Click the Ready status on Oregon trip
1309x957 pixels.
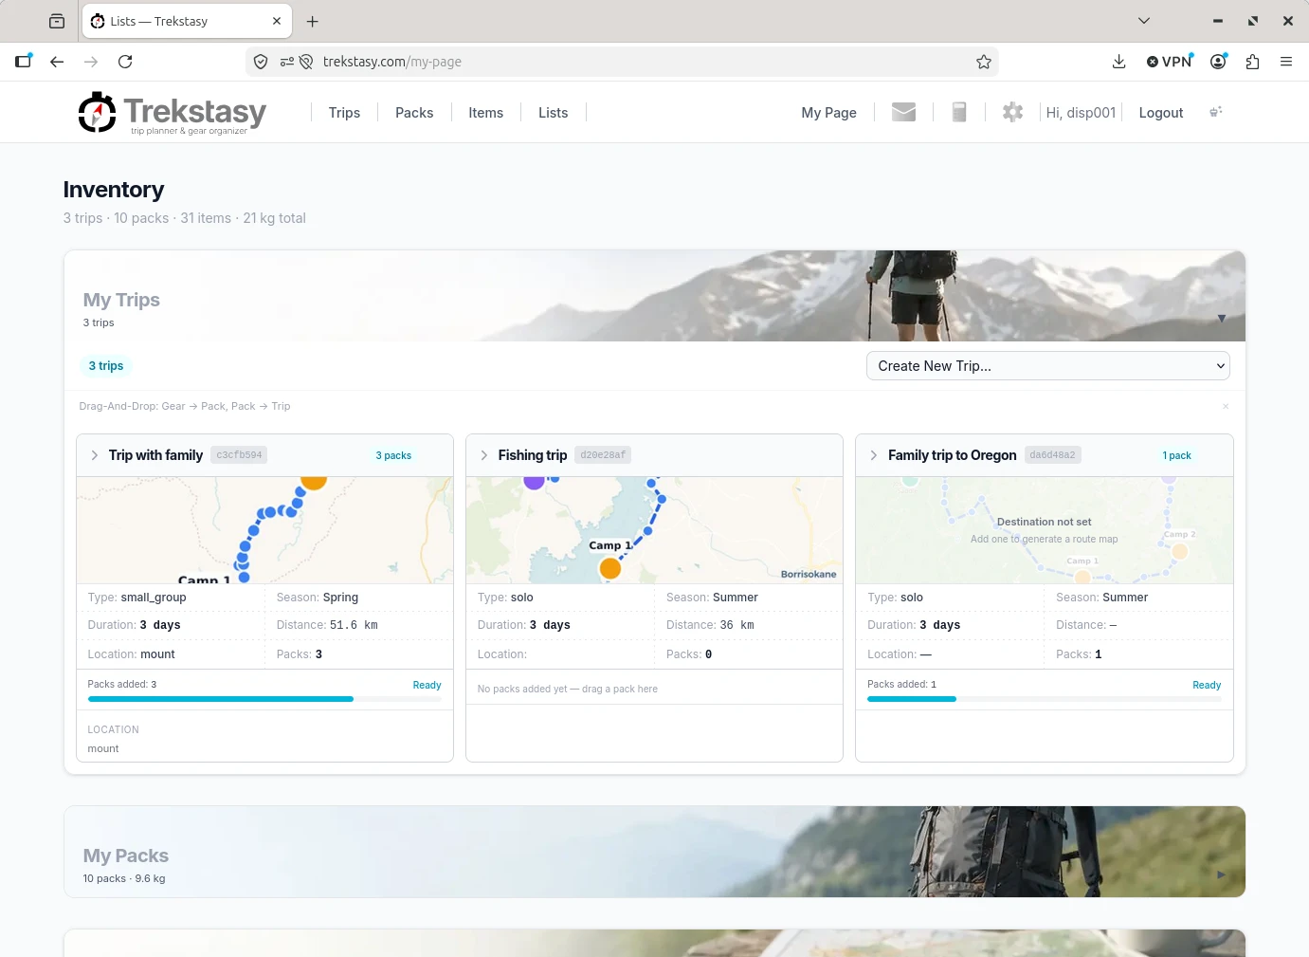point(1207,685)
